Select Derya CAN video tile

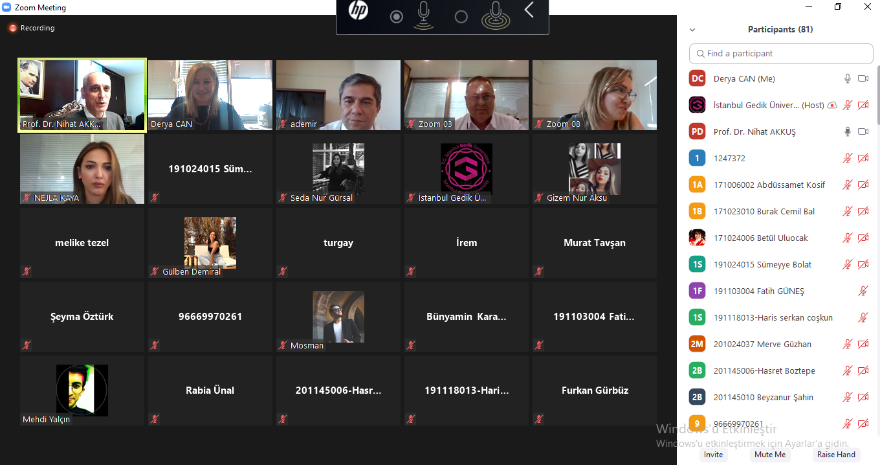[x=210, y=95]
